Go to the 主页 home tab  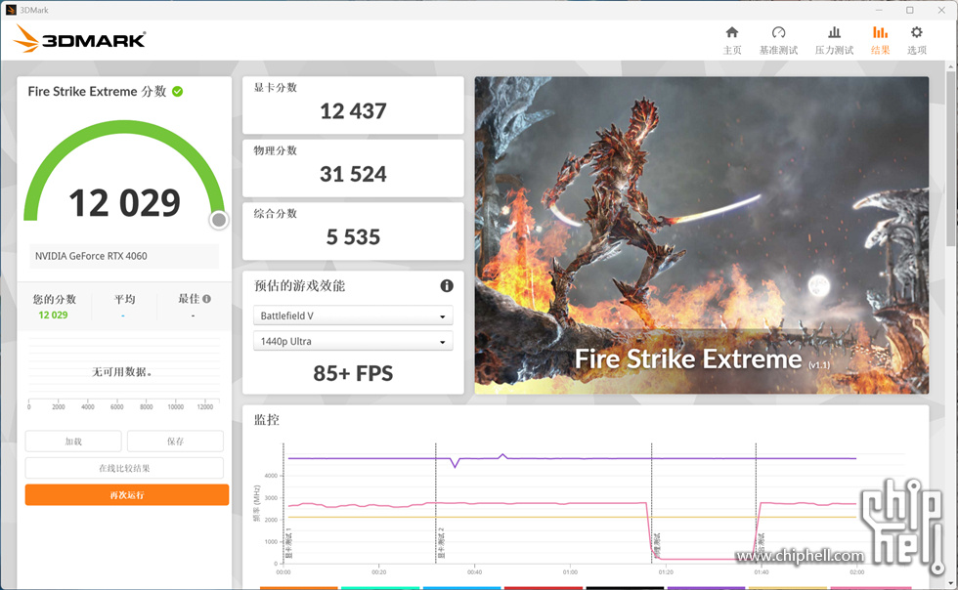732,40
